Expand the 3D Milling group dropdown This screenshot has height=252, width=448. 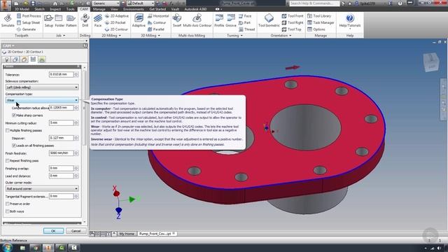coord(150,36)
